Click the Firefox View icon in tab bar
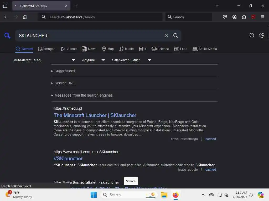Image resolution: width=269 pixels, height=201 pixels. coord(5,6)
